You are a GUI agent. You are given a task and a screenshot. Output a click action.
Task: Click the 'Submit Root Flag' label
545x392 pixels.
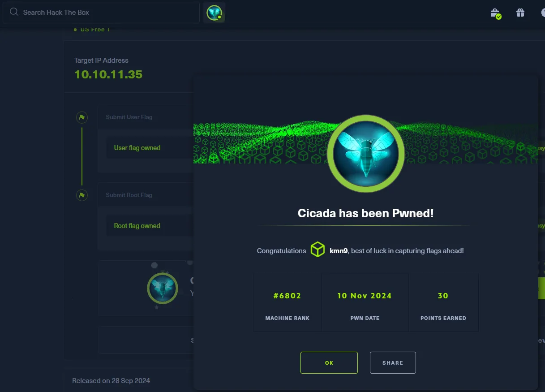click(129, 195)
